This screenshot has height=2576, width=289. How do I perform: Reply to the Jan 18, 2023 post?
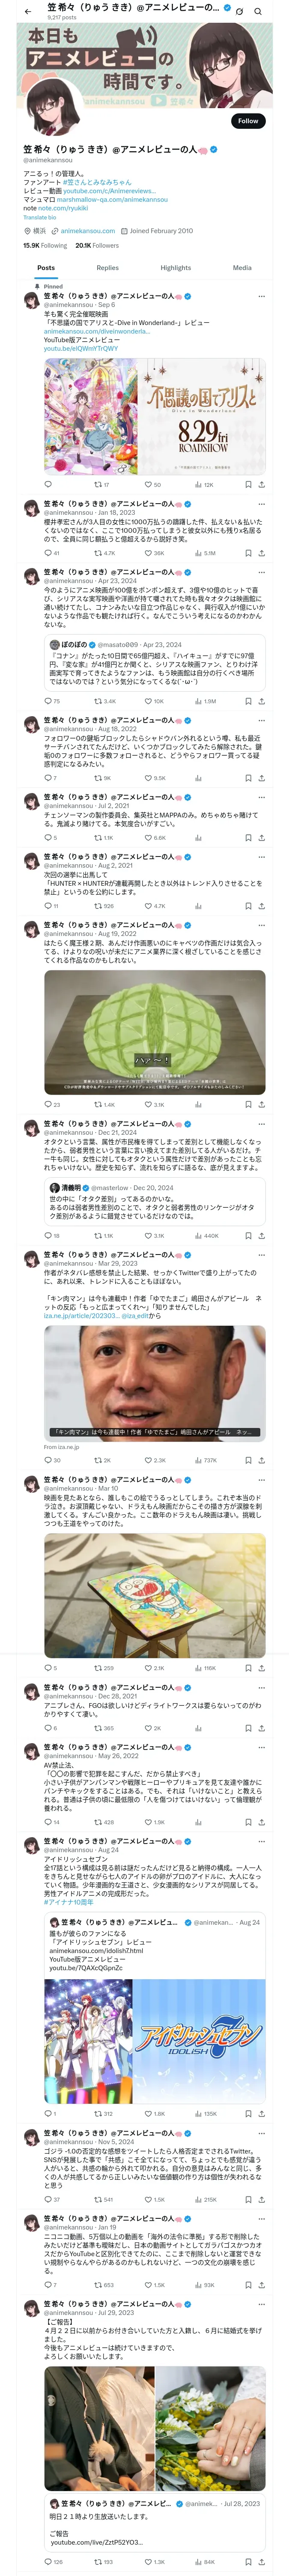coord(48,553)
